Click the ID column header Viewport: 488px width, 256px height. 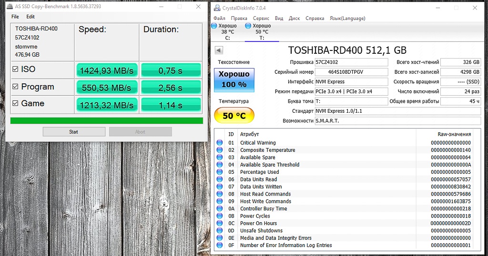pyautogui.click(x=231, y=134)
